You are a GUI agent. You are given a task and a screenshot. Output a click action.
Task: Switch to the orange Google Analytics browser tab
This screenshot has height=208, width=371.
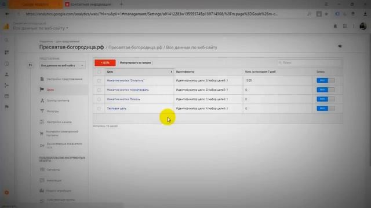(35, 4)
